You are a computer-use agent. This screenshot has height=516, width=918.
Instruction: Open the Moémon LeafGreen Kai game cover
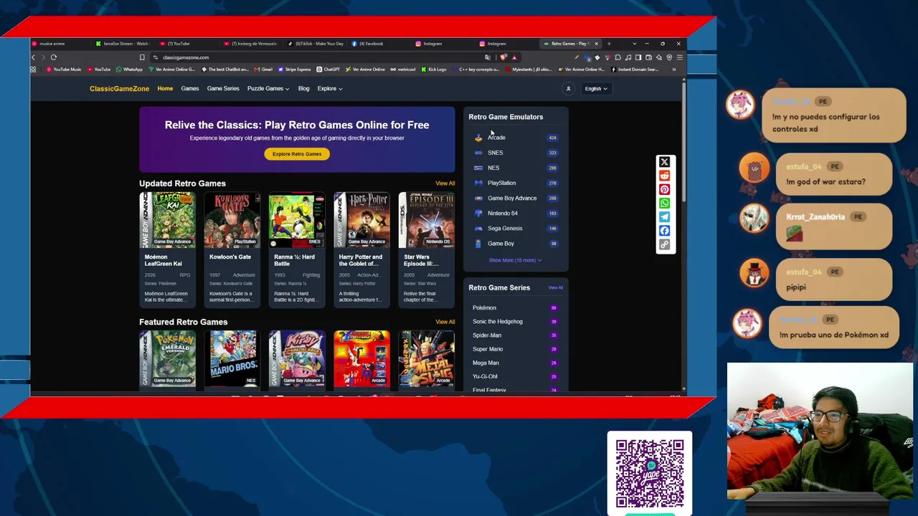[167, 220]
